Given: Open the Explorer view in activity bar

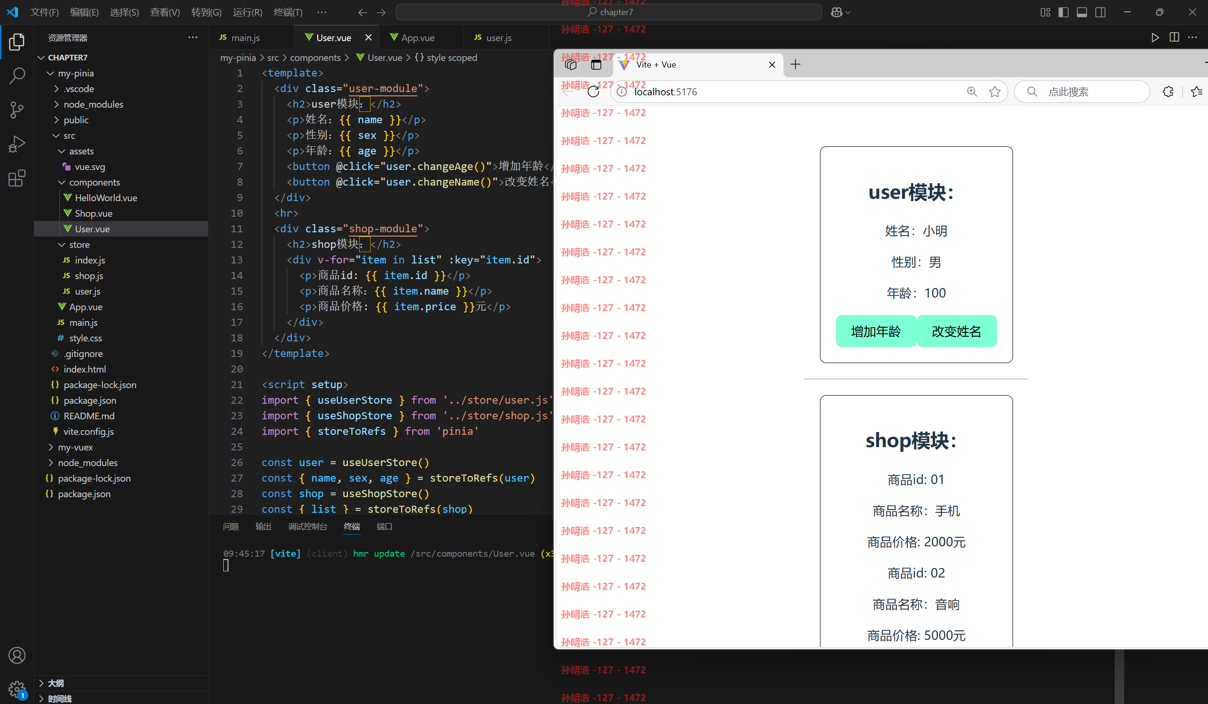Looking at the screenshot, I should [17, 42].
